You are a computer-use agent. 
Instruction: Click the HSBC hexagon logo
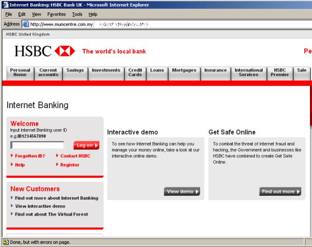pos(65,51)
